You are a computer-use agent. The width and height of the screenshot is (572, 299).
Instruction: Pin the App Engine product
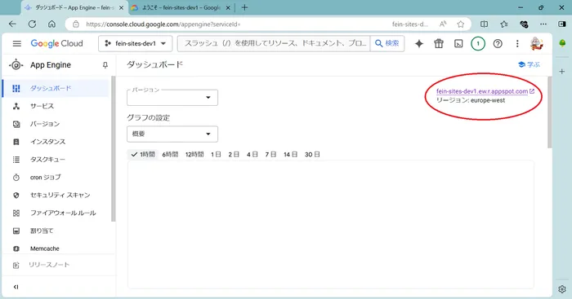point(105,65)
